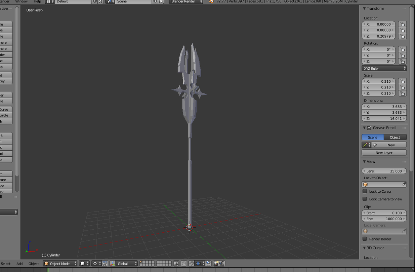This screenshot has width=415, height=272.
Task: Click the first scene layer button
Action: pos(141,262)
